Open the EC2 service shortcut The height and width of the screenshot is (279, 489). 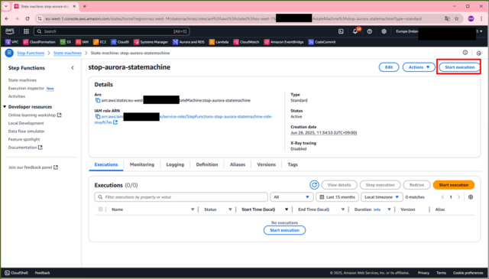(x=100, y=42)
